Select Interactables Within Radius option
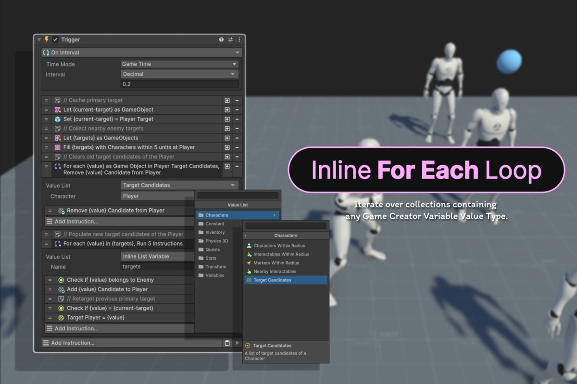Image resolution: width=577 pixels, height=384 pixels. tap(286, 254)
